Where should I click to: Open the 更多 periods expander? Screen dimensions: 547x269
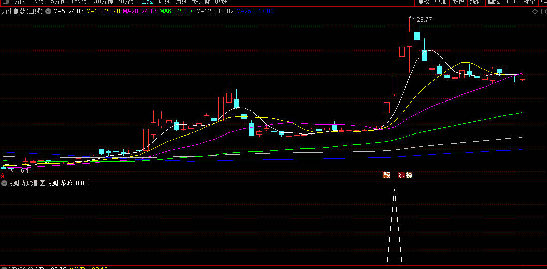coord(222,2)
